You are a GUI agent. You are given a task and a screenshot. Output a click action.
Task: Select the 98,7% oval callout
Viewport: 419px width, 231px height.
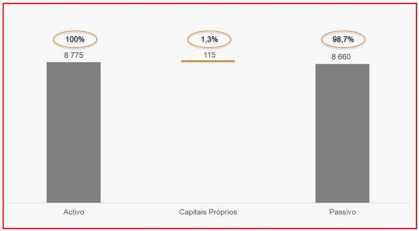tap(344, 40)
